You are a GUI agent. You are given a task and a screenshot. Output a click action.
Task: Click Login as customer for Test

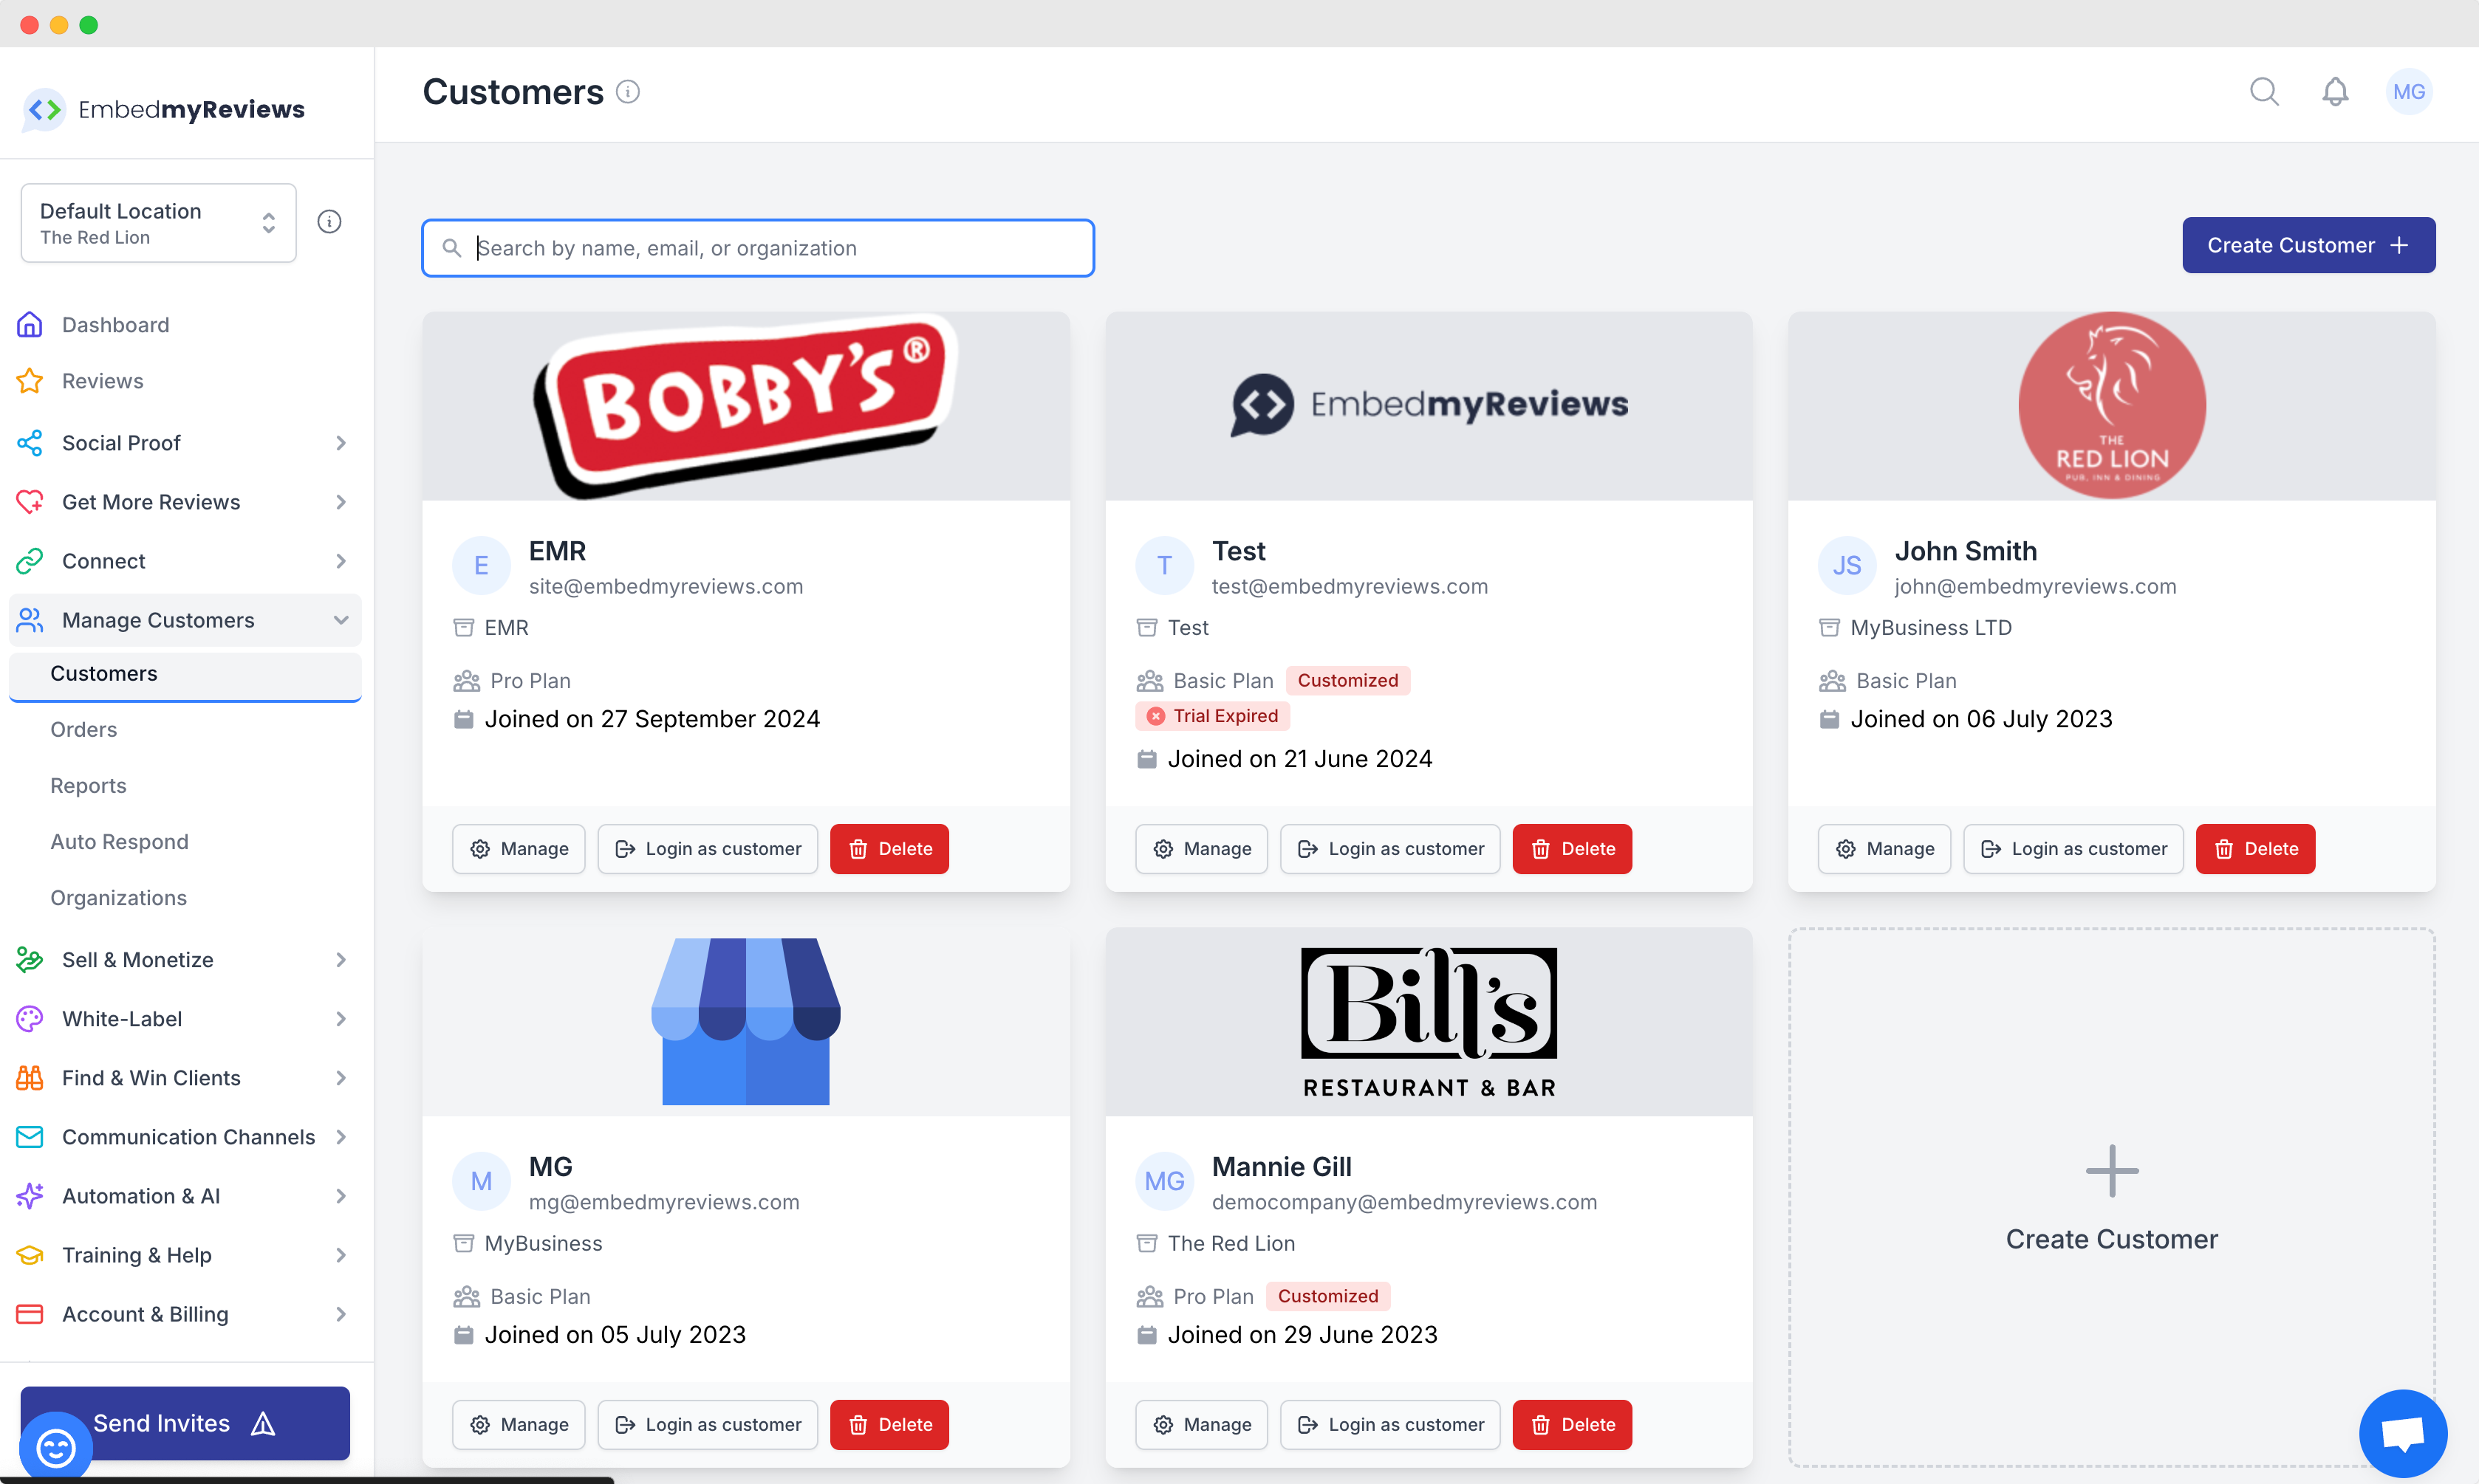click(1389, 849)
